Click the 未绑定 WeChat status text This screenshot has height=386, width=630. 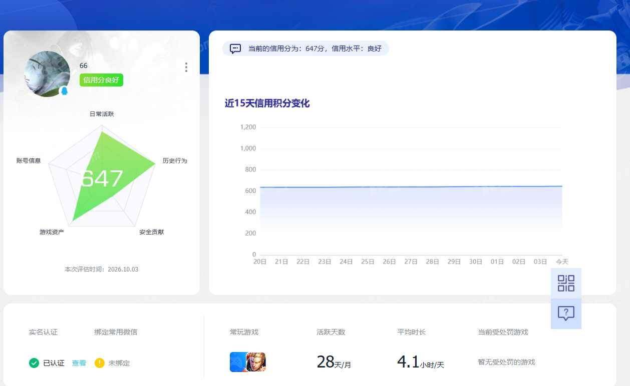point(119,363)
